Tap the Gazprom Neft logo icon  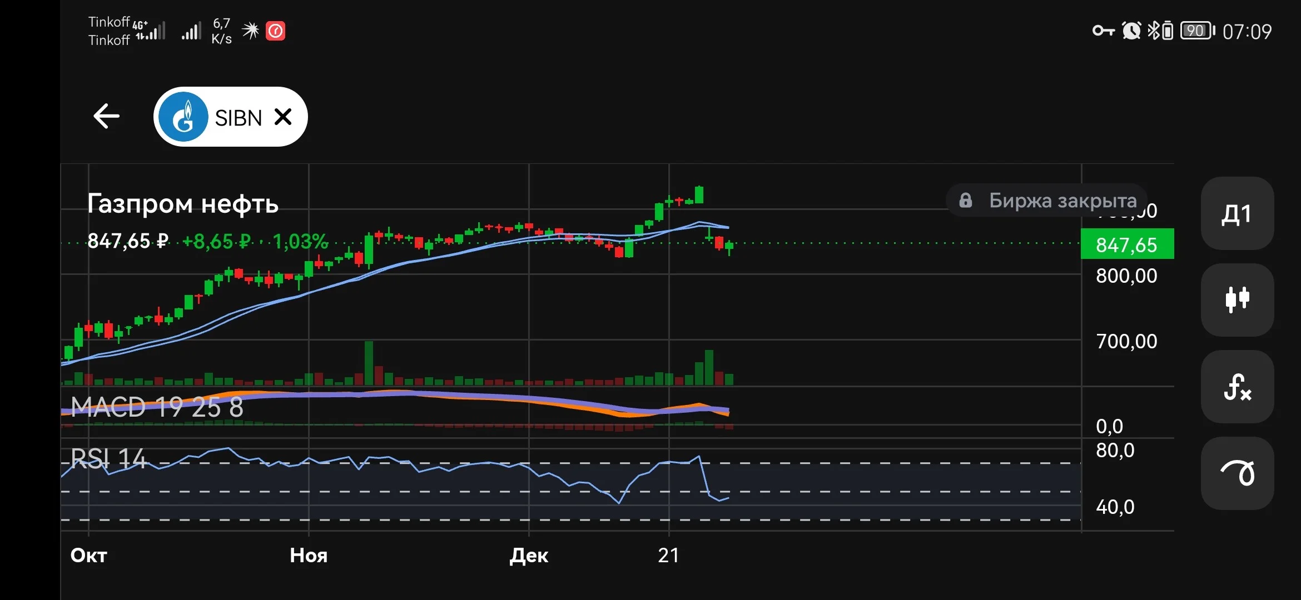pos(183,117)
